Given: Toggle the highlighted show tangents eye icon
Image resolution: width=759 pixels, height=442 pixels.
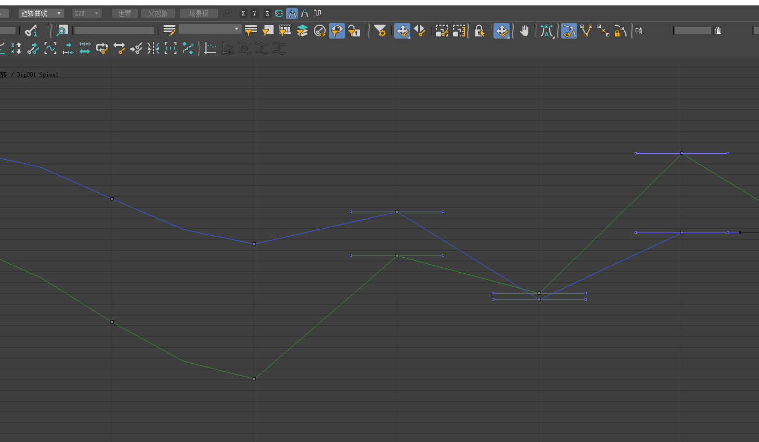Looking at the screenshot, I should point(569,31).
